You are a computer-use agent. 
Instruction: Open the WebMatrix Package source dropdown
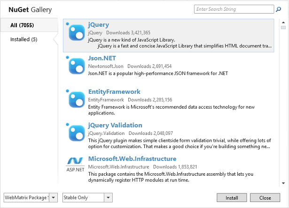click(53, 198)
